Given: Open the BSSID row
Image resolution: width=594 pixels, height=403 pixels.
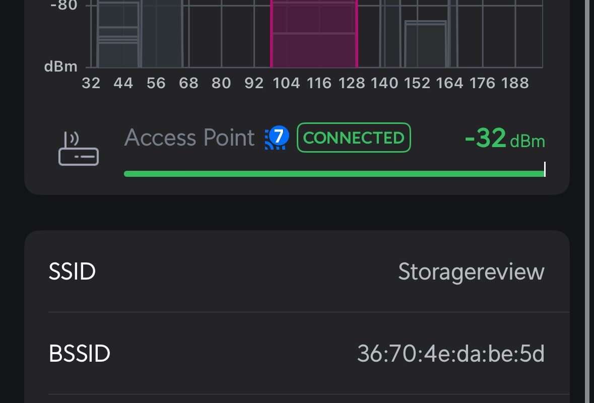Looking at the screenshot, I should click(297, 353).
